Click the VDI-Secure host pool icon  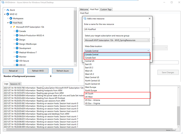(x=17, y=61)
